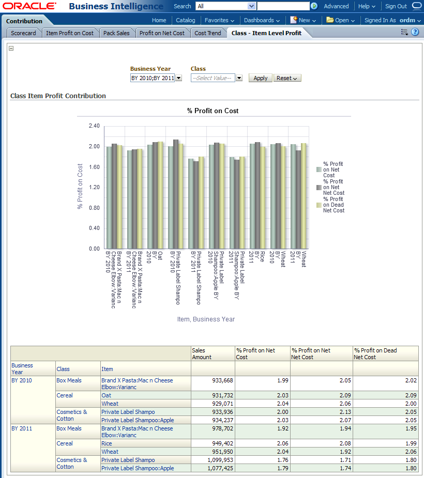Screen dimensions: 424x478
Task: Click into the search text field
Action: coord(283,6)
